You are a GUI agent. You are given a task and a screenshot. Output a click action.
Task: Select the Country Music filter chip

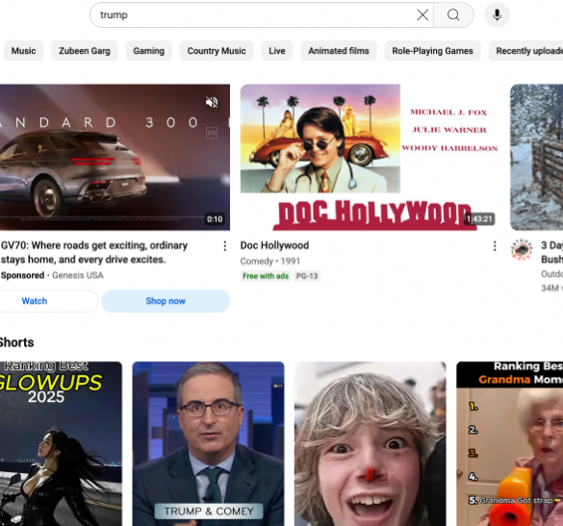(217, 51)
